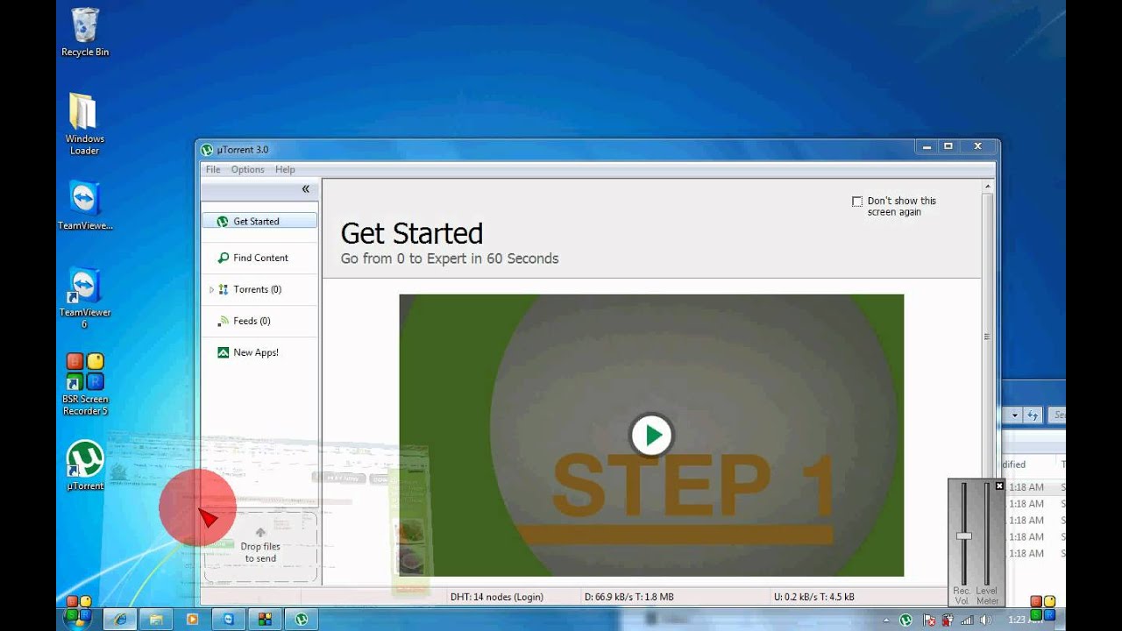This screenshot has width=1122, height=631.
Task: Maximize the µTorrent window
Action: click(948, 146)
